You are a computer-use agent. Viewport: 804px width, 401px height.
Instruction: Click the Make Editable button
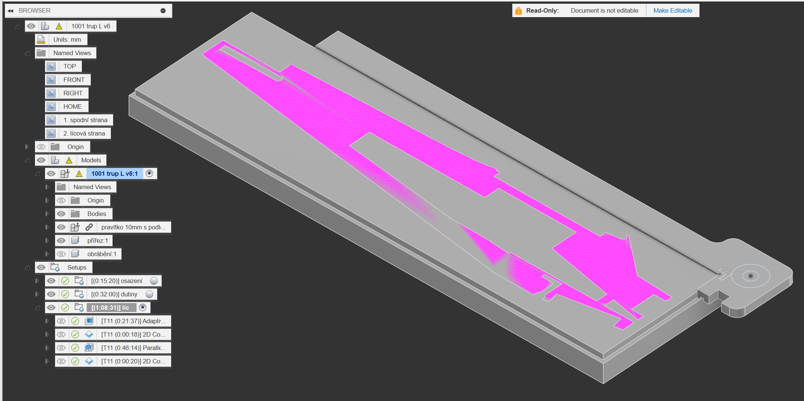pos(672,11)
